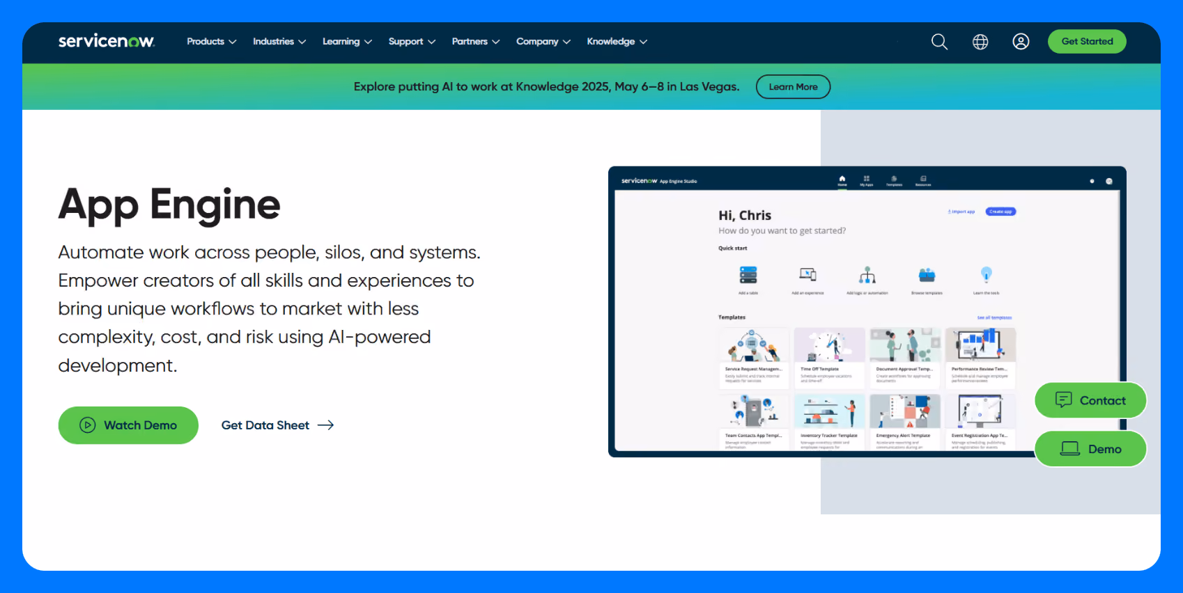Open the site search magnifier icon
The image size is (1183, 593).
(939, 42)
